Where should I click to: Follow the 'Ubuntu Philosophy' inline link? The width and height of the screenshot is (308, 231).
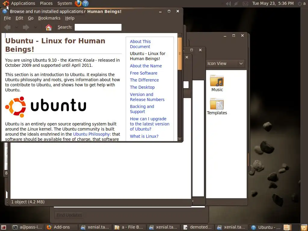point(91,134)
